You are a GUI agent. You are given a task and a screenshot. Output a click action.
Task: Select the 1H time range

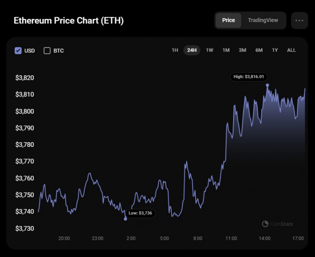(175, 50)
